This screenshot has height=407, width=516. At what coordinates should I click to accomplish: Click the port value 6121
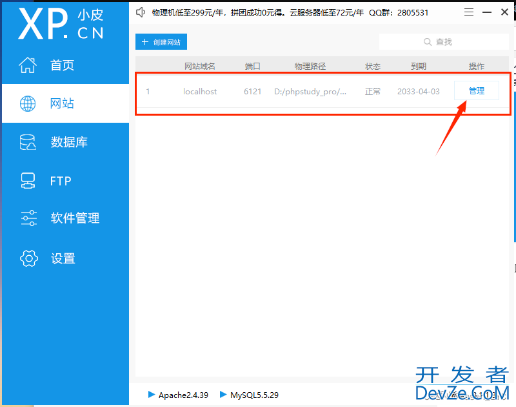tap(253, 91)
